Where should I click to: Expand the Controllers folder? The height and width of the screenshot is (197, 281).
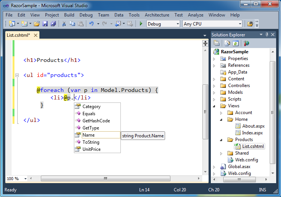pyautogui.click(x=214, y=86)
